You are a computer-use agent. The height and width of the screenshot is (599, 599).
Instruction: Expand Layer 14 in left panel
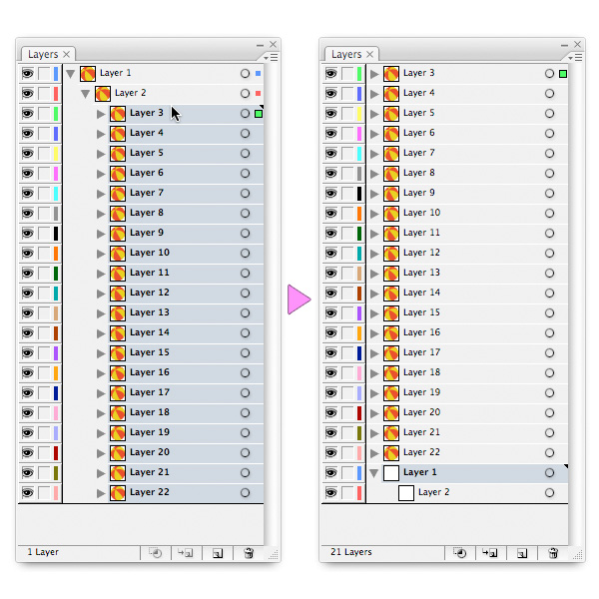tap(101, 333)
